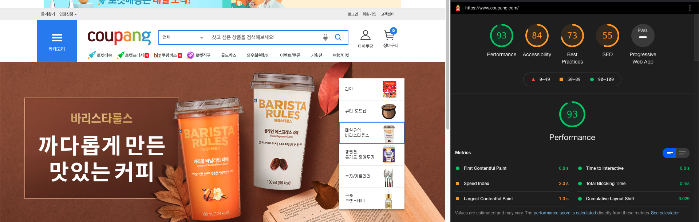Click the 로그인 link
Screen dimensions: 699x222
coord(353,14)
